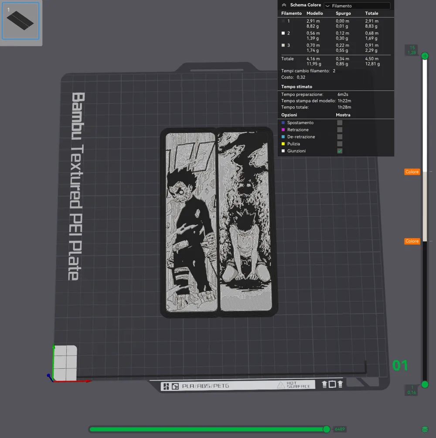Click the 'Costo: 0,32' entry
Screen dimensions: 436x438
(x=293, y=77)
